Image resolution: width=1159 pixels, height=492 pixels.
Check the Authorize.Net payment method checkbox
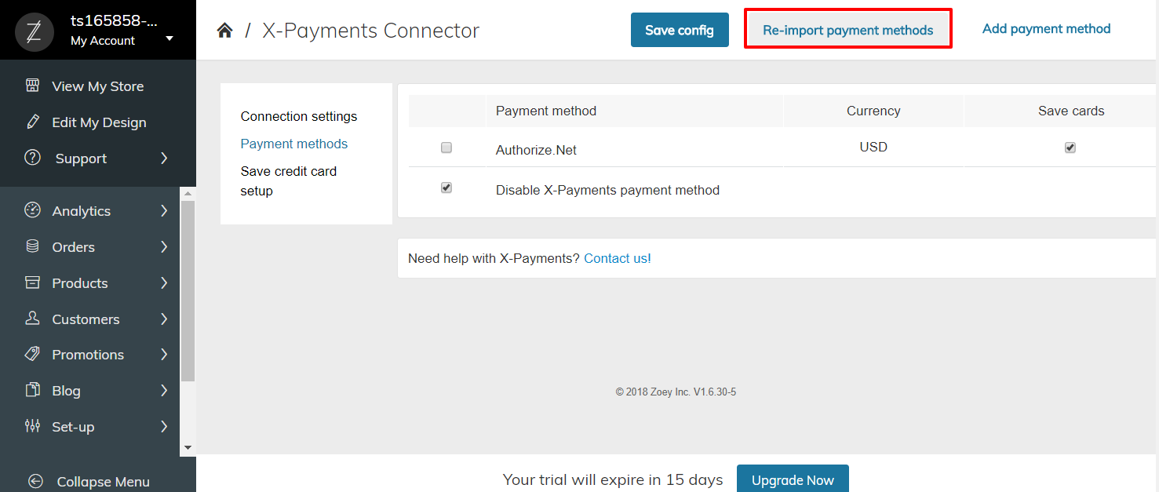446,148
